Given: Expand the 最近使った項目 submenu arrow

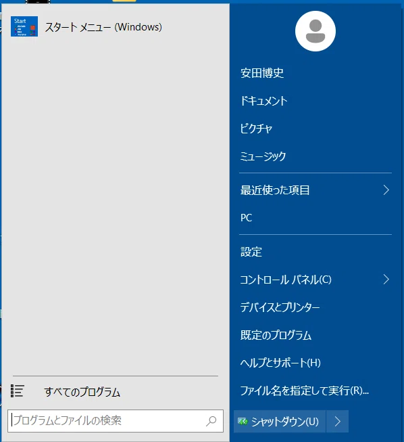Looking at the screenshot, I should tap(386, 190).
